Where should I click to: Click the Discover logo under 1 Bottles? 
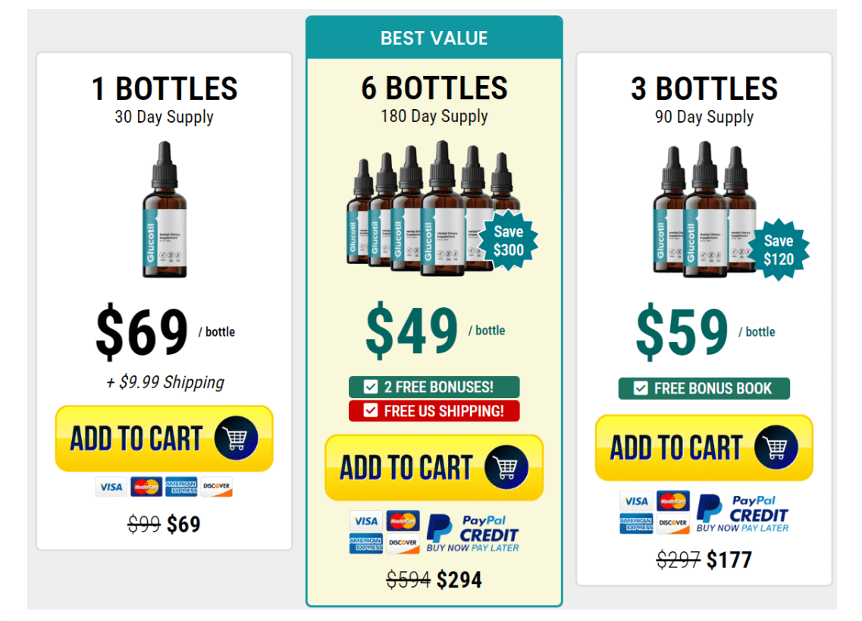(217, 487)
